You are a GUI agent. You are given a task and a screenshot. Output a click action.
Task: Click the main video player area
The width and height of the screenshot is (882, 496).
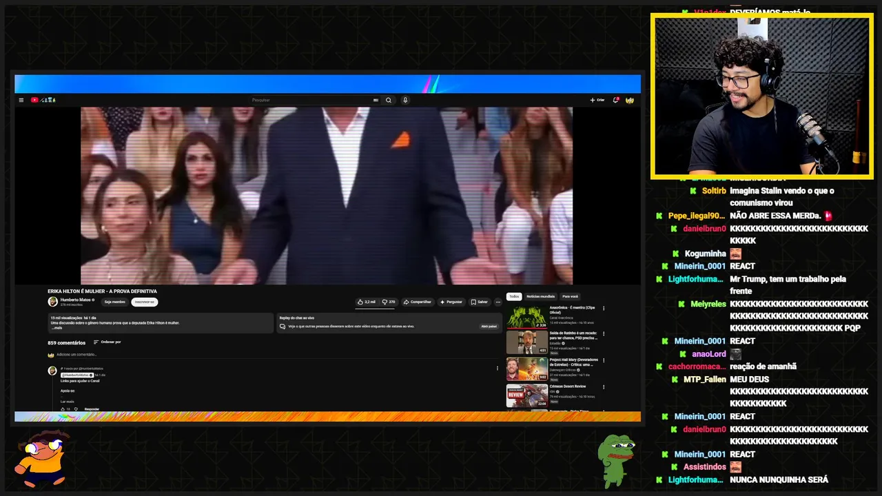pos(327,195)
